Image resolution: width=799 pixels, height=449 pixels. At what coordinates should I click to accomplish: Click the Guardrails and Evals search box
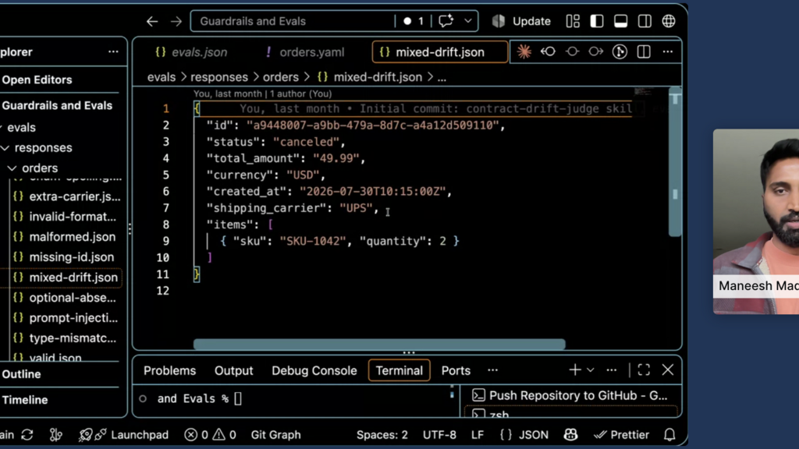click(x=292, y=21)
